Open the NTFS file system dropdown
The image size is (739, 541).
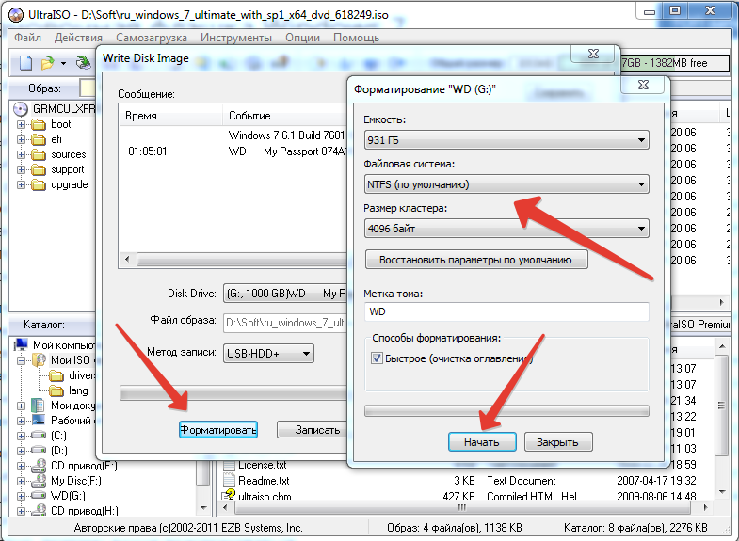coord(506,184)
